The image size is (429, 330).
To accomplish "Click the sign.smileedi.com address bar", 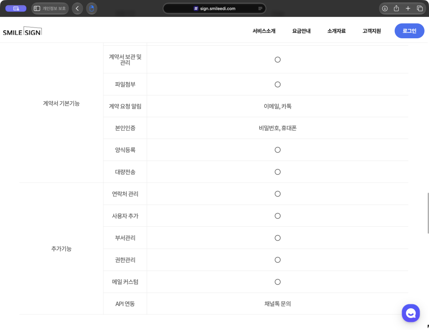I will click(214, 8).
